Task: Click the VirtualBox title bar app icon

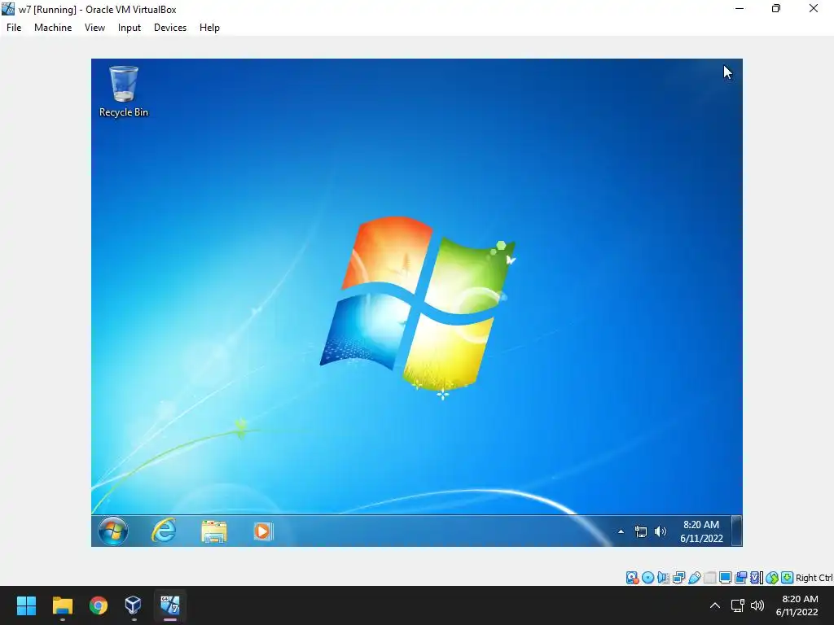Action: pos(8,9)
